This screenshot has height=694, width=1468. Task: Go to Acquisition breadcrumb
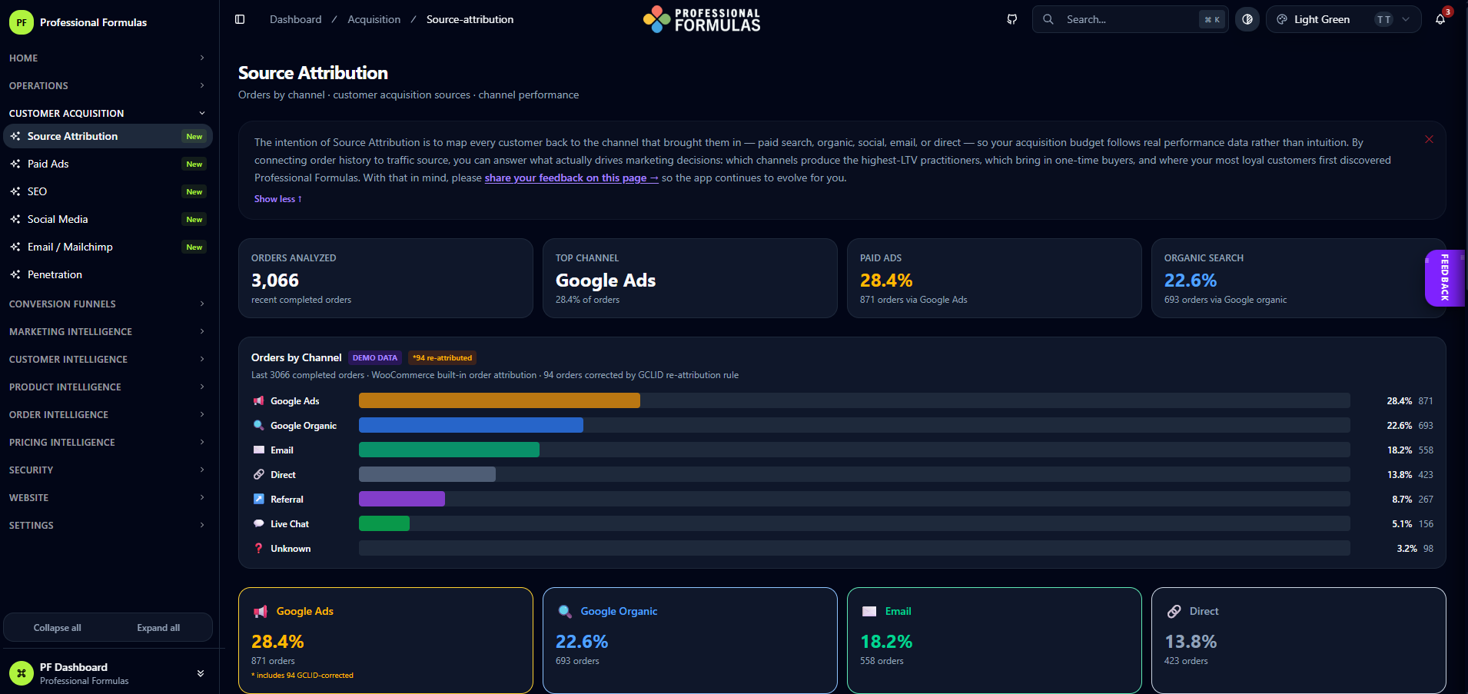pos(374,19)
